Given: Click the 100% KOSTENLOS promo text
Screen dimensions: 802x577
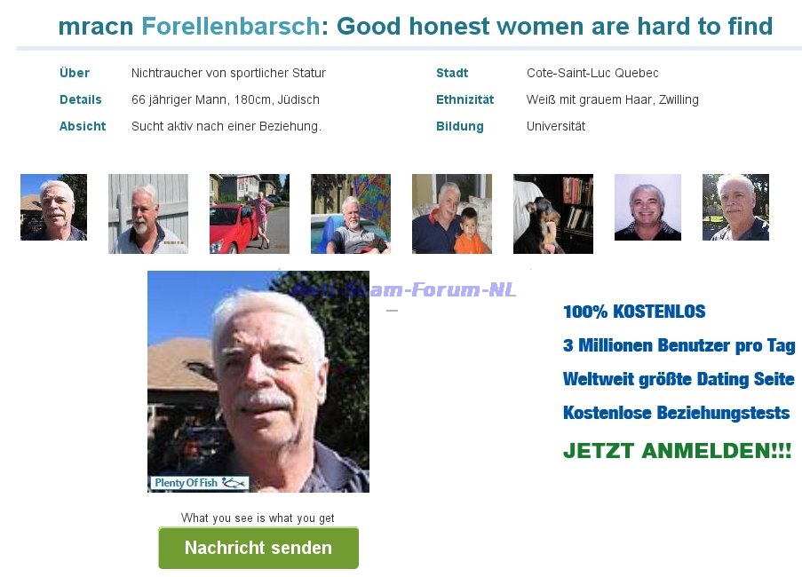Looking at the screenshot, I should click(634, 312).
